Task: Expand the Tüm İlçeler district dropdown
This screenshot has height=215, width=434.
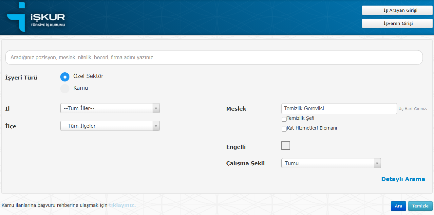Action: (x=110, y=126)
